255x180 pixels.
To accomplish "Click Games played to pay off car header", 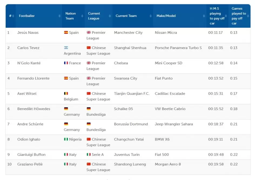I will [x=239, y=16].
